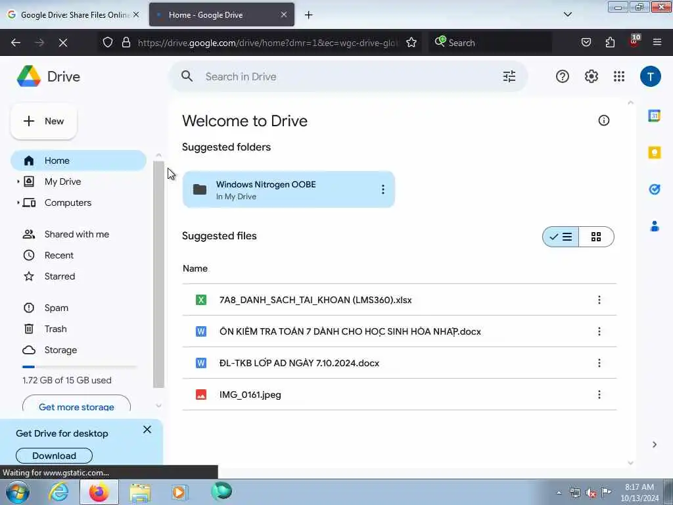Screen dimensions: 673x505
Task: Show details info panel icon
Action: pyautogui.click(x=603, y=121)
